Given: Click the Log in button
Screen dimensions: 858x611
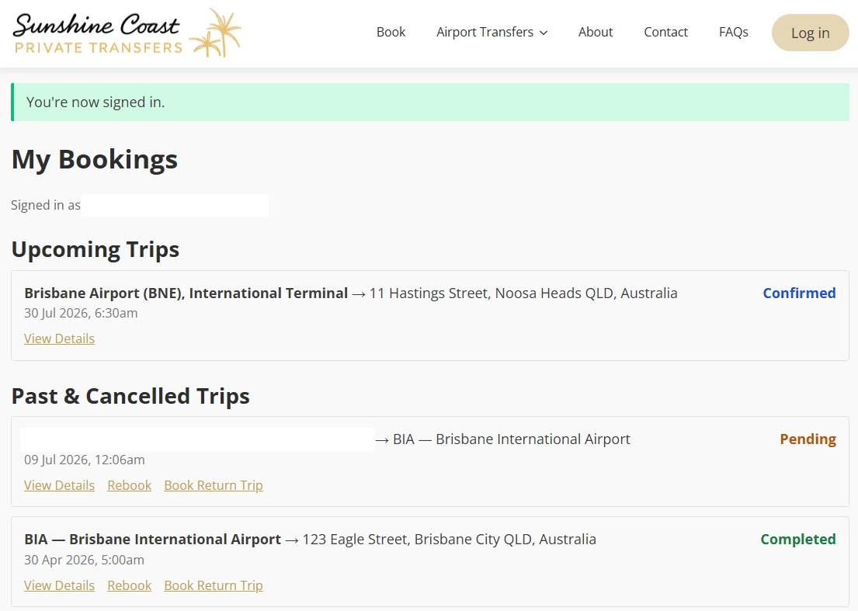Looking at the screenshot, I should coord(811,33).
